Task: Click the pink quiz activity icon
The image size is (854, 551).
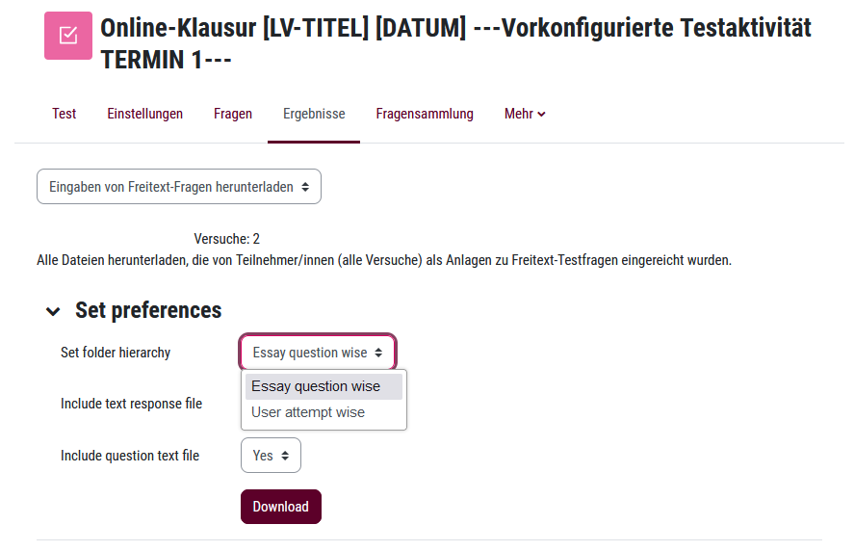Action: click(x=68, y=36)
